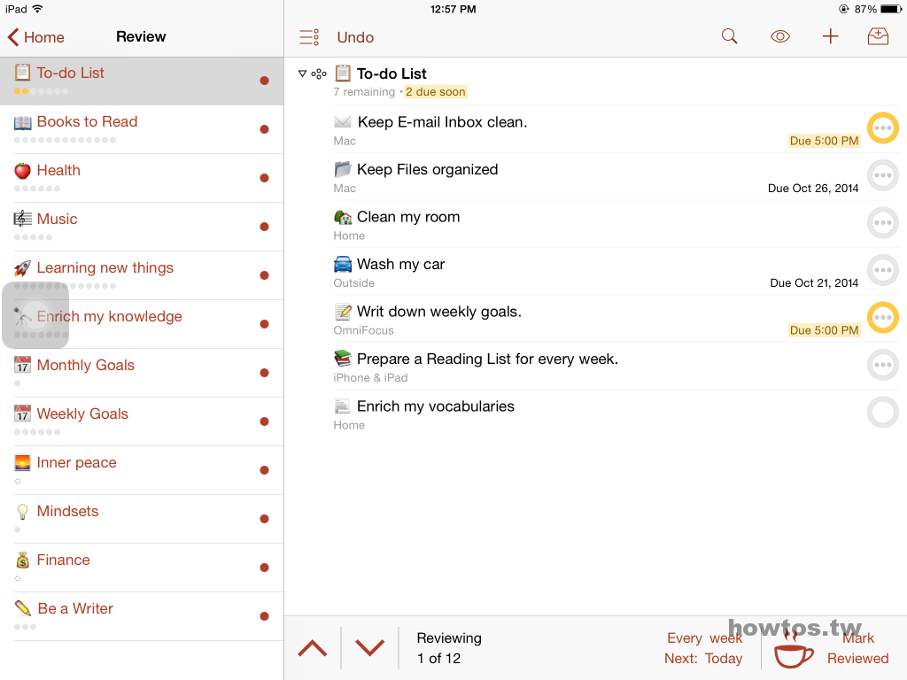Image resolution: width=907 pixels, height=680 pixels.
Task: Complete the Enrich my vocabularies task circle
Action: (883, 413)
